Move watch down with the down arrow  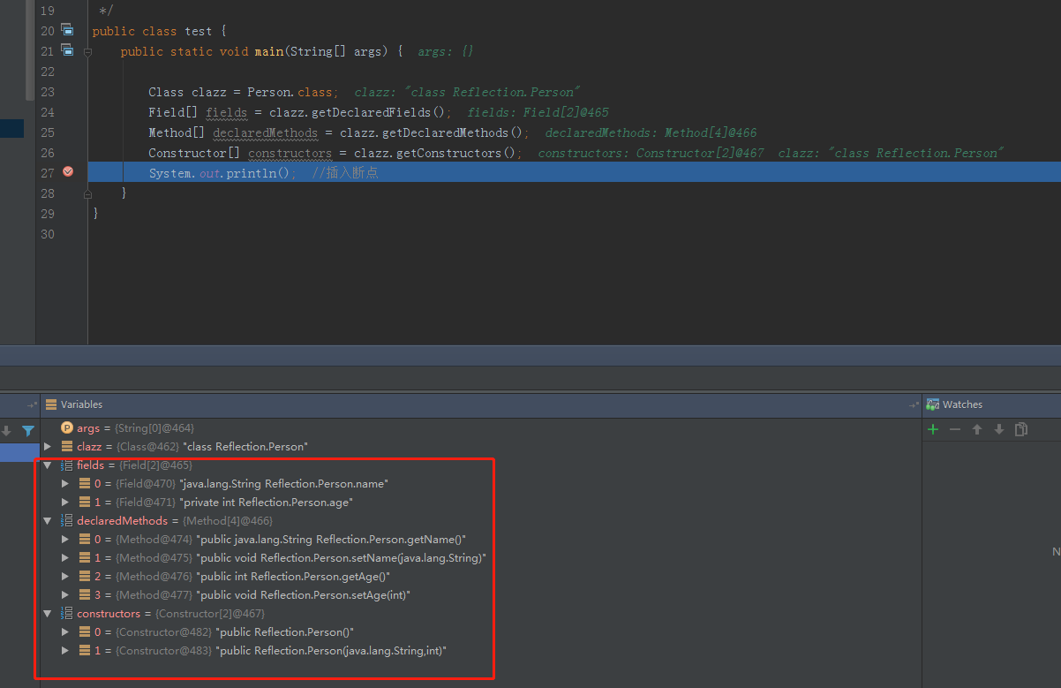(999, 429)
